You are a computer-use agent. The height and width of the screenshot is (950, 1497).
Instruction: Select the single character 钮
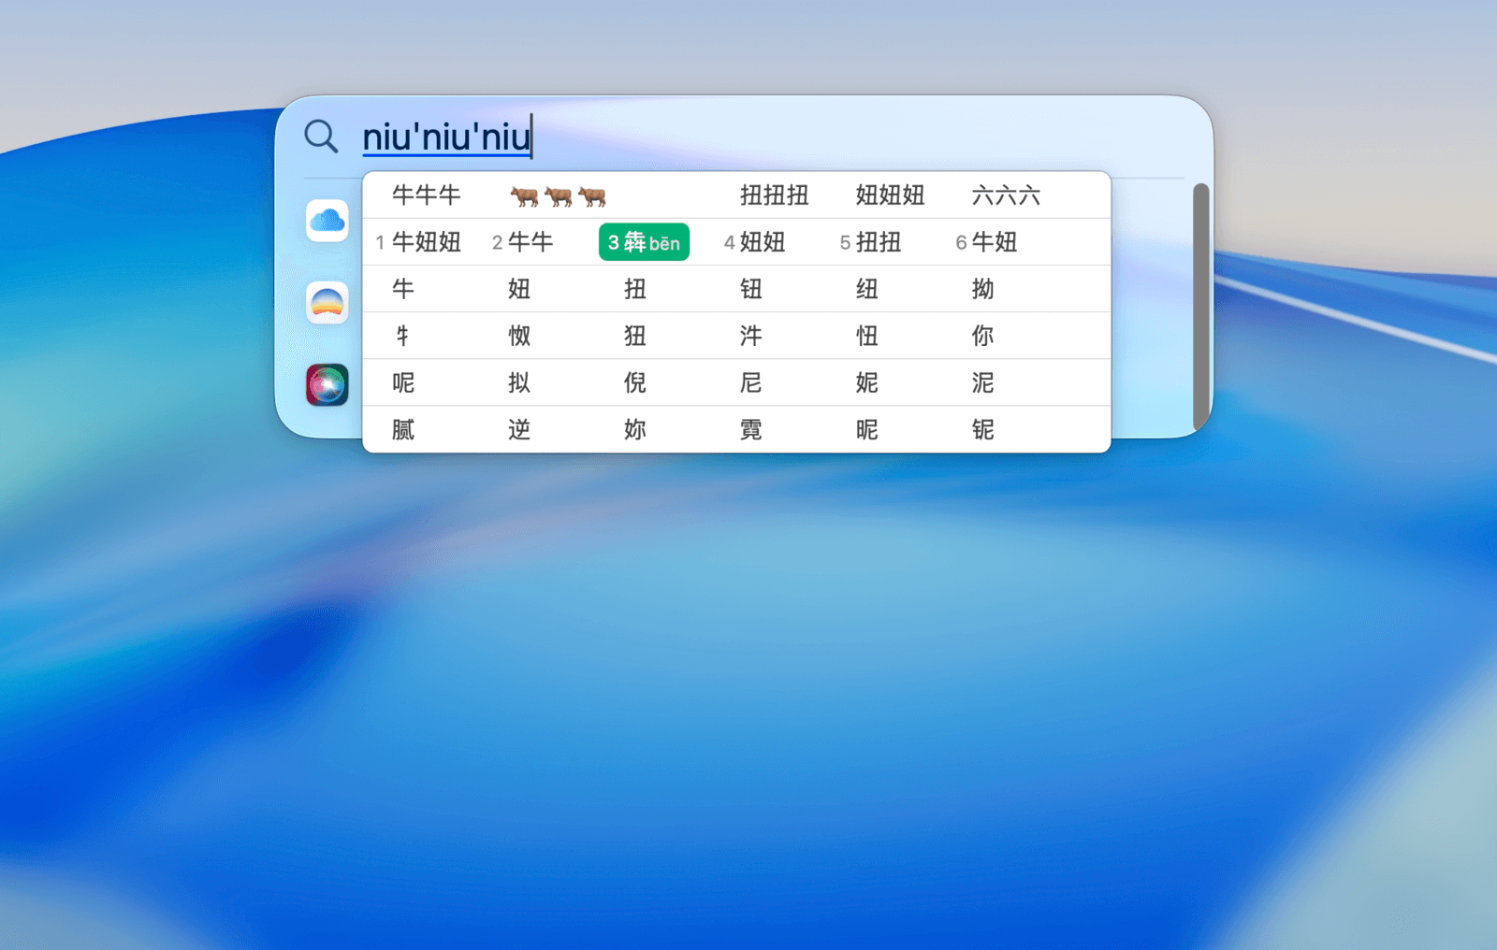751,289
